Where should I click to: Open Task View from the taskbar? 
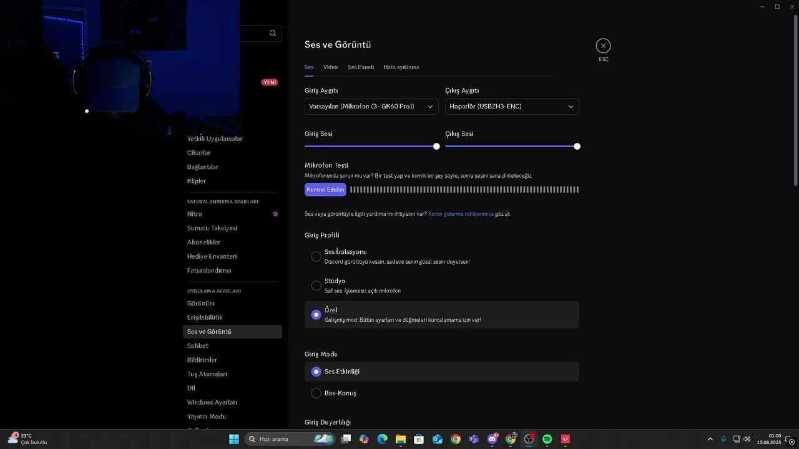pyautogui.click(x=346, y=439)
